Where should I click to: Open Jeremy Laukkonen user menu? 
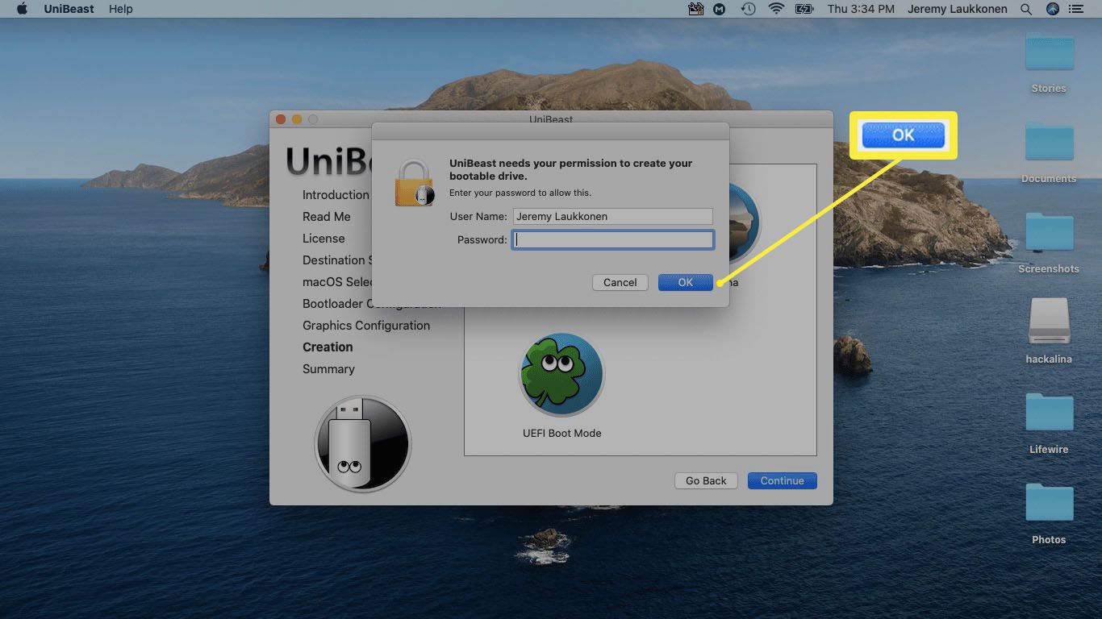(957, 9)
